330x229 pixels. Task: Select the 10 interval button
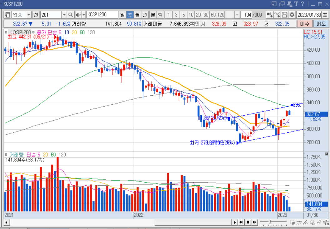coord(191,15)
